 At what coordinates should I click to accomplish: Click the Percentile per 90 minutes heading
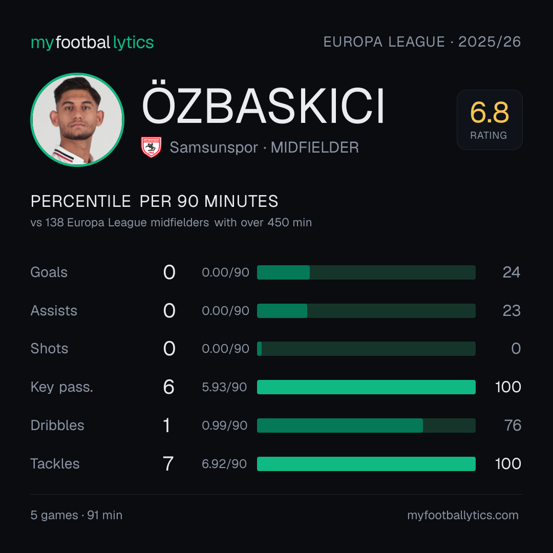pos(155,201)
